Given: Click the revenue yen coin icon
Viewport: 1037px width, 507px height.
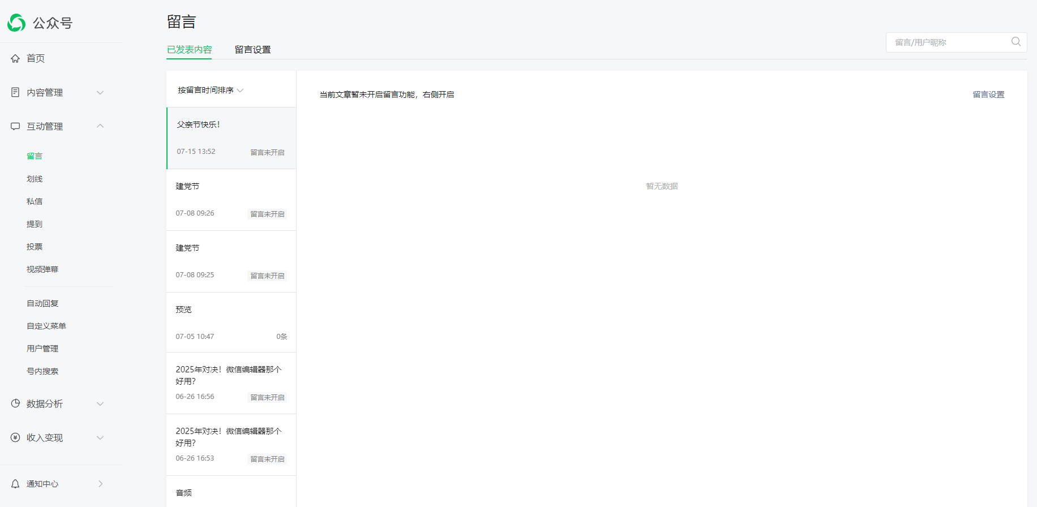Looking at the screenshot, I should coord(15,437).
